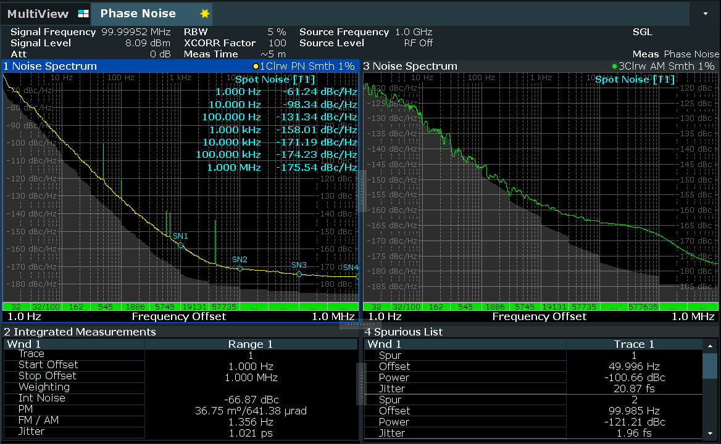Click the Spurious List scrollbar thumb
Image resolution: width=721 pixels, height=444 pixels.
click(710, 366)
